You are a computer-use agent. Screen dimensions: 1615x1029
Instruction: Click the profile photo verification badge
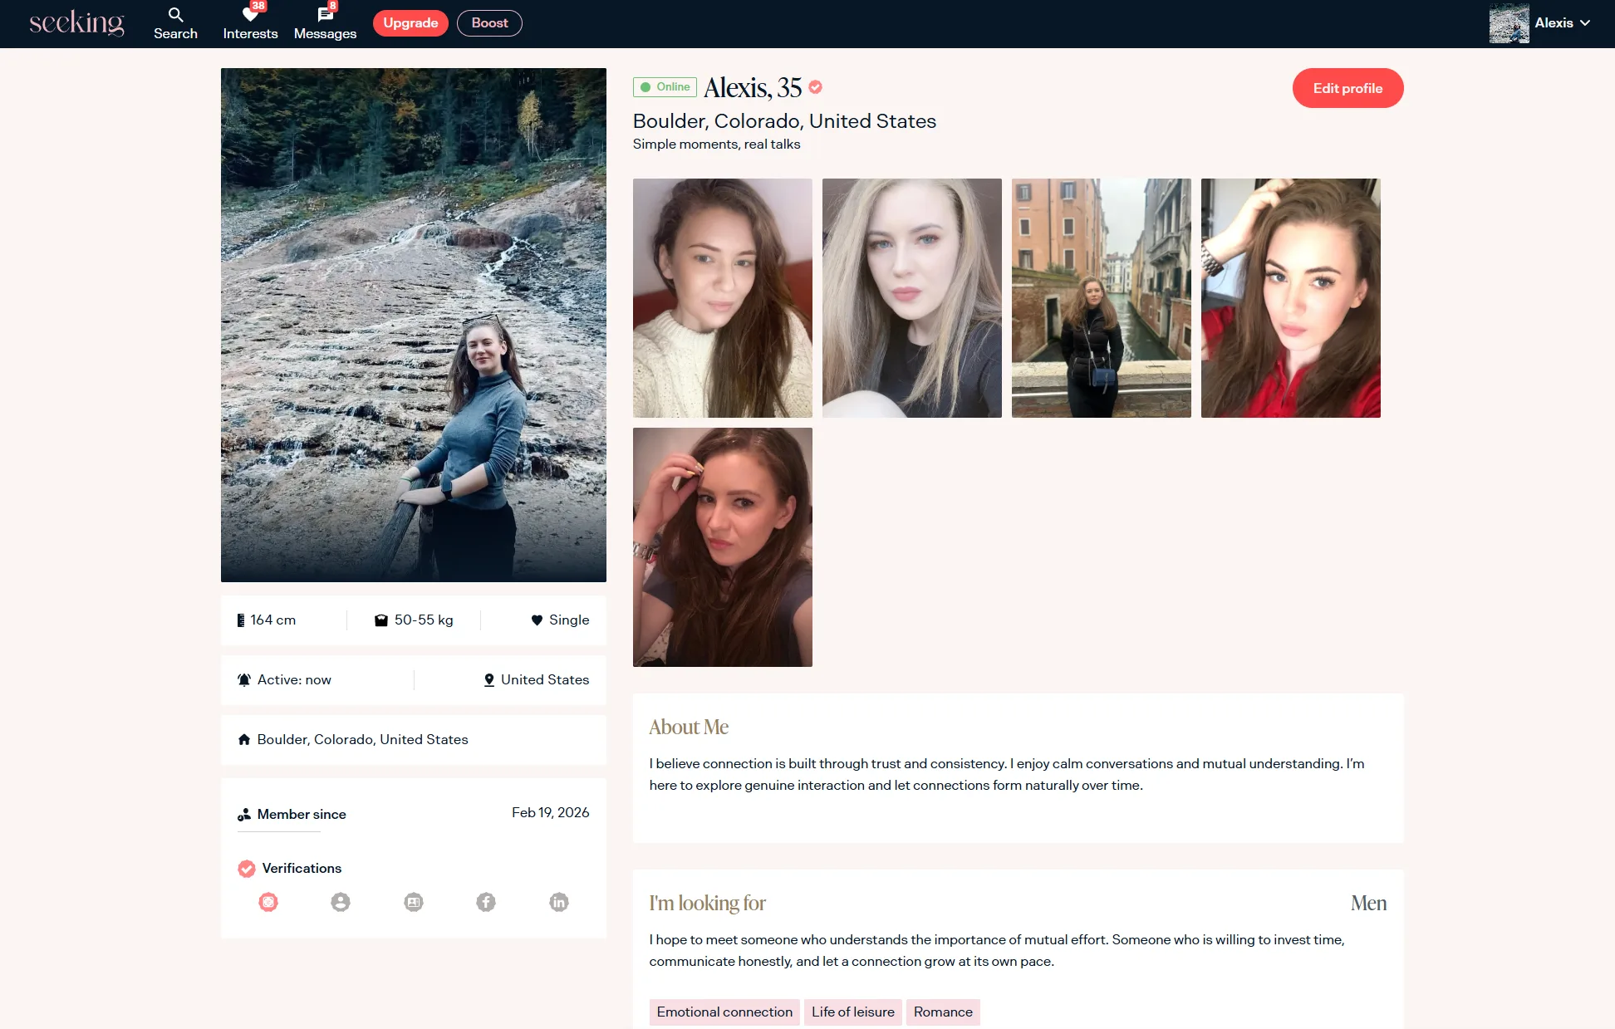pos(341,902)
